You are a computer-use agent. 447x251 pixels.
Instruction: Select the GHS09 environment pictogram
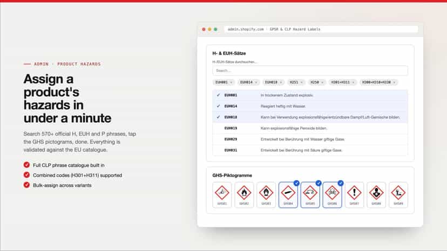398,195
